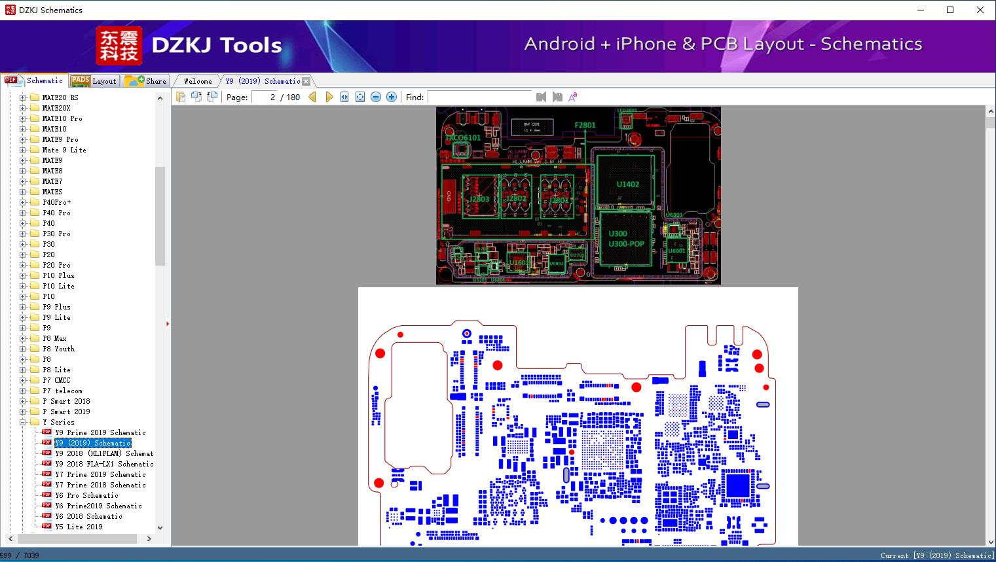The image size is (996, 562).
Task: Click the folder icon of P40Pro+
Action: point(35,202)
